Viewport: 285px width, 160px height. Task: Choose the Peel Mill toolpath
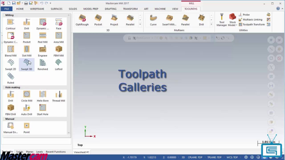click(x=43, y=38)
